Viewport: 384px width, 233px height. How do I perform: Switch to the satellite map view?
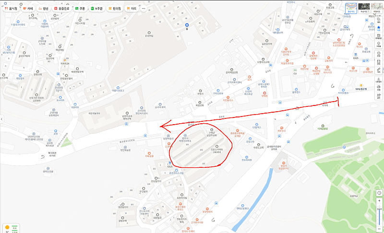point(364,8)
